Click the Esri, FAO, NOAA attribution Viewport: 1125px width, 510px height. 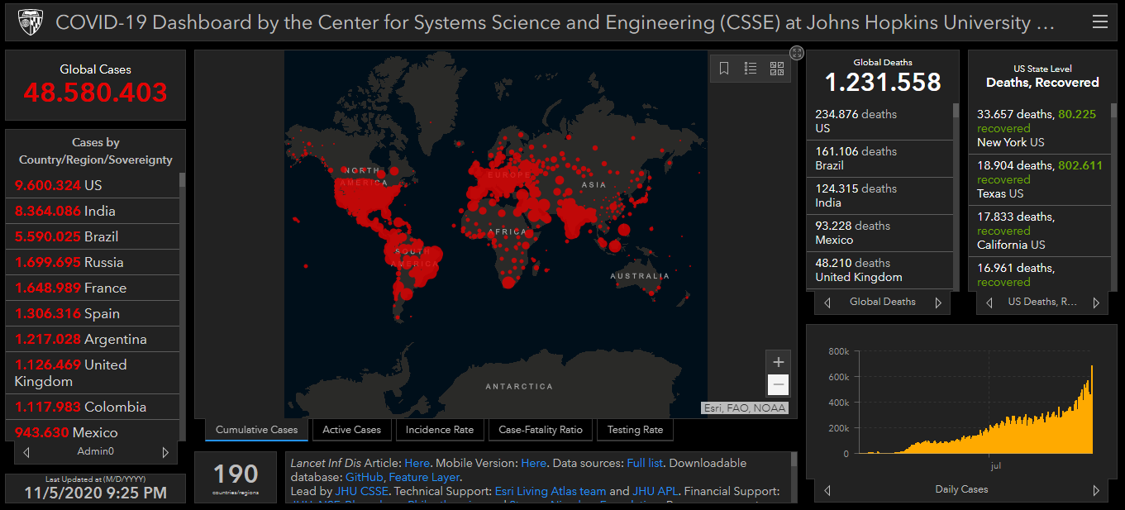[744, 408]
